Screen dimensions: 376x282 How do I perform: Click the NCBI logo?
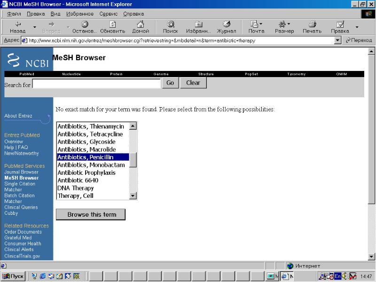click(29, 60)
